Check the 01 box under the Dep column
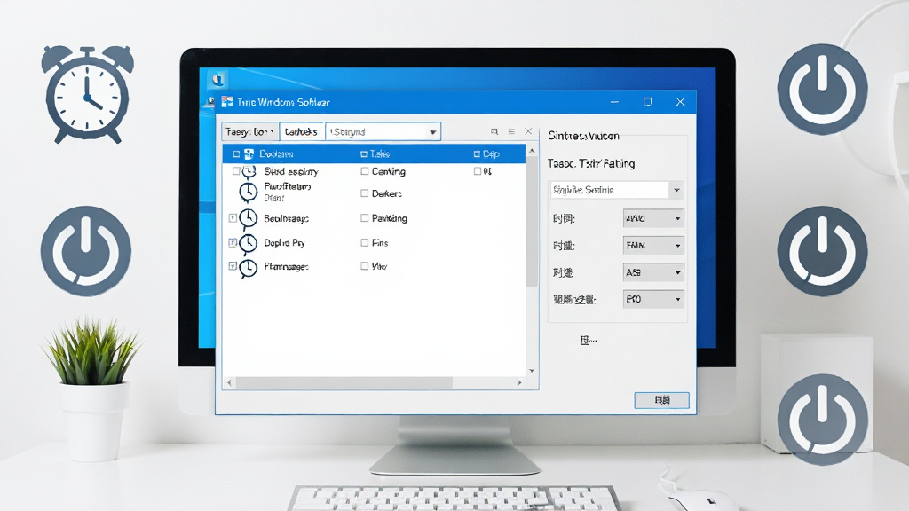 (477, 171)
